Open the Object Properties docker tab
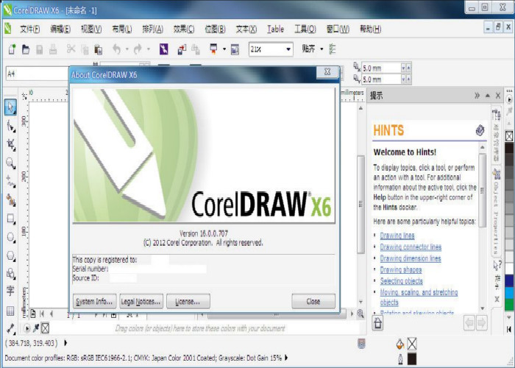The image size is (515, 368). click(497, 212)
